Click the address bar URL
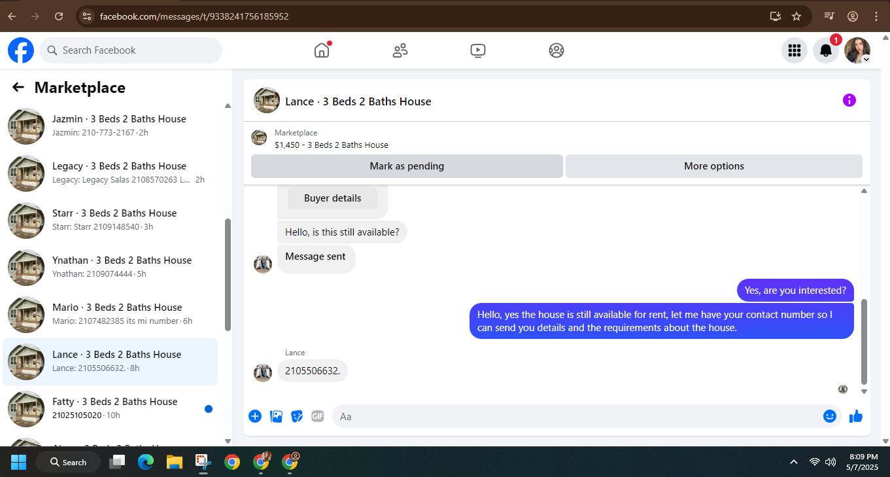 click(194, 16)
